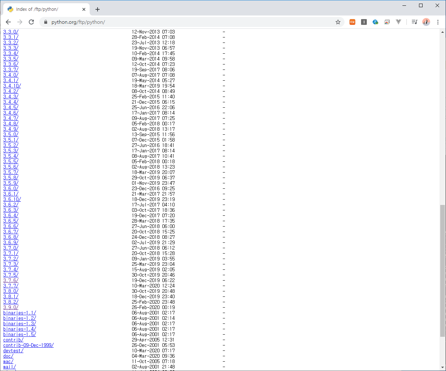Open the extension icon right of the globe

tap(387, 22)
